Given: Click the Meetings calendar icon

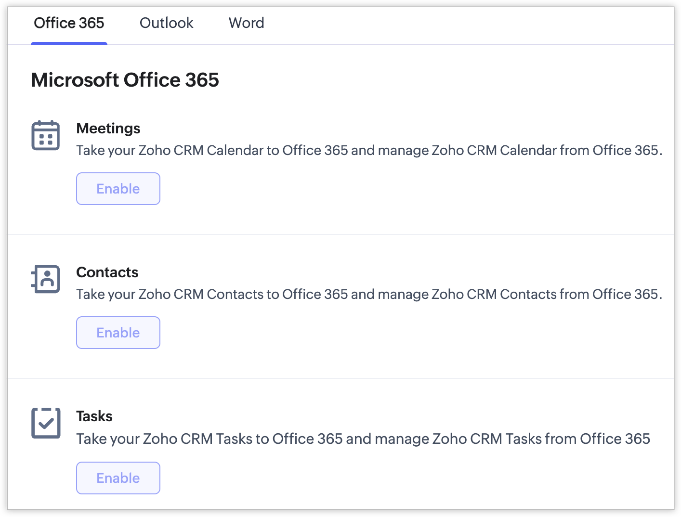Looking at the screenshot, I should coord(46,135).
